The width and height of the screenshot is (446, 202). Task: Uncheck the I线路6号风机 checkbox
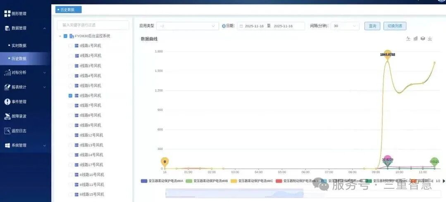click(x=70, y=96)
